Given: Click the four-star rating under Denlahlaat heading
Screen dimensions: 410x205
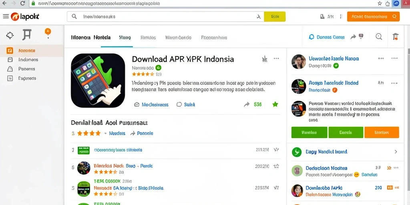Looking at the screenshot, I should click(89, 133).
